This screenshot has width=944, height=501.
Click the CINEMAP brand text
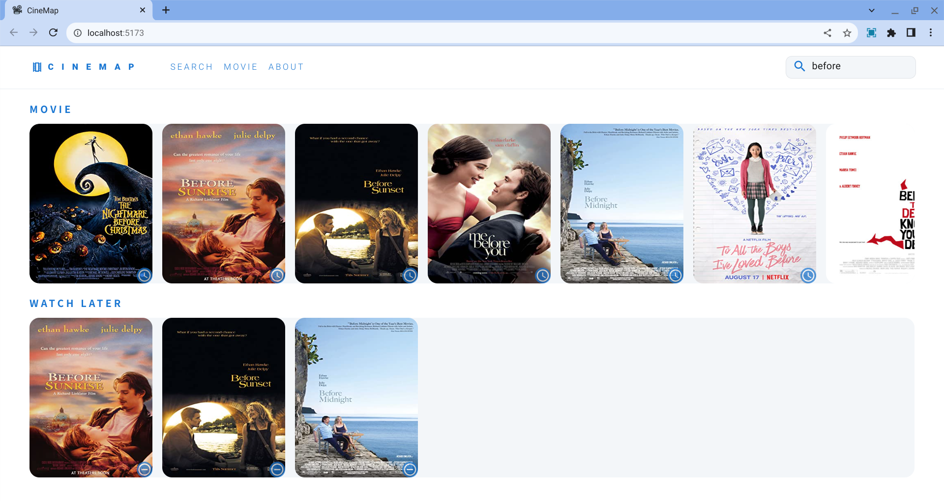91,67
